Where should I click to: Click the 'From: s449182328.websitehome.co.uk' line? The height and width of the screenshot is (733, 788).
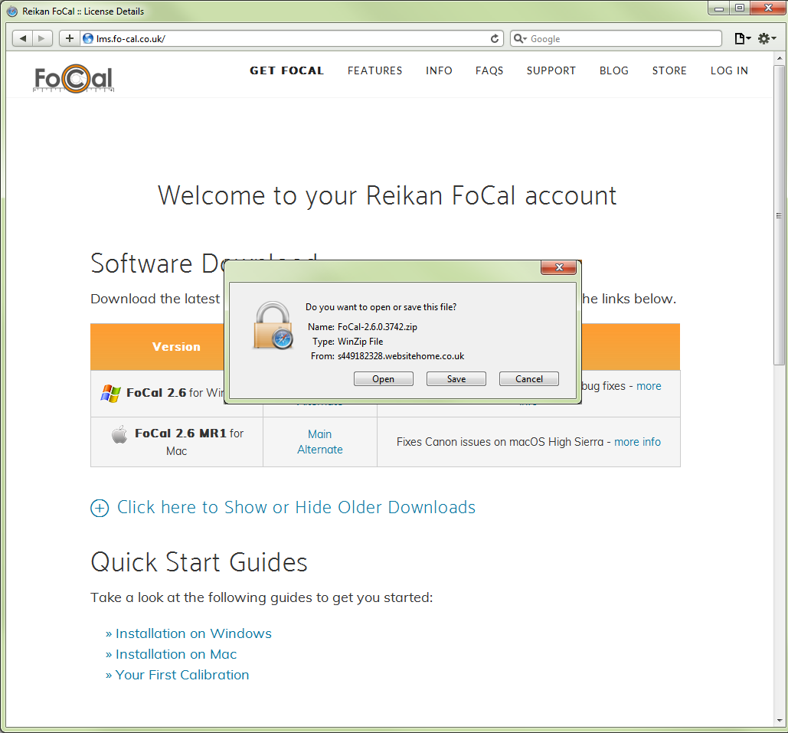pos(387,356)
